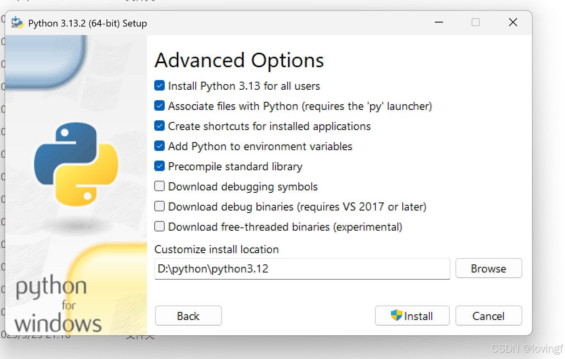
Task: Click the Advanced Options heading
Action: pos(239,61)
